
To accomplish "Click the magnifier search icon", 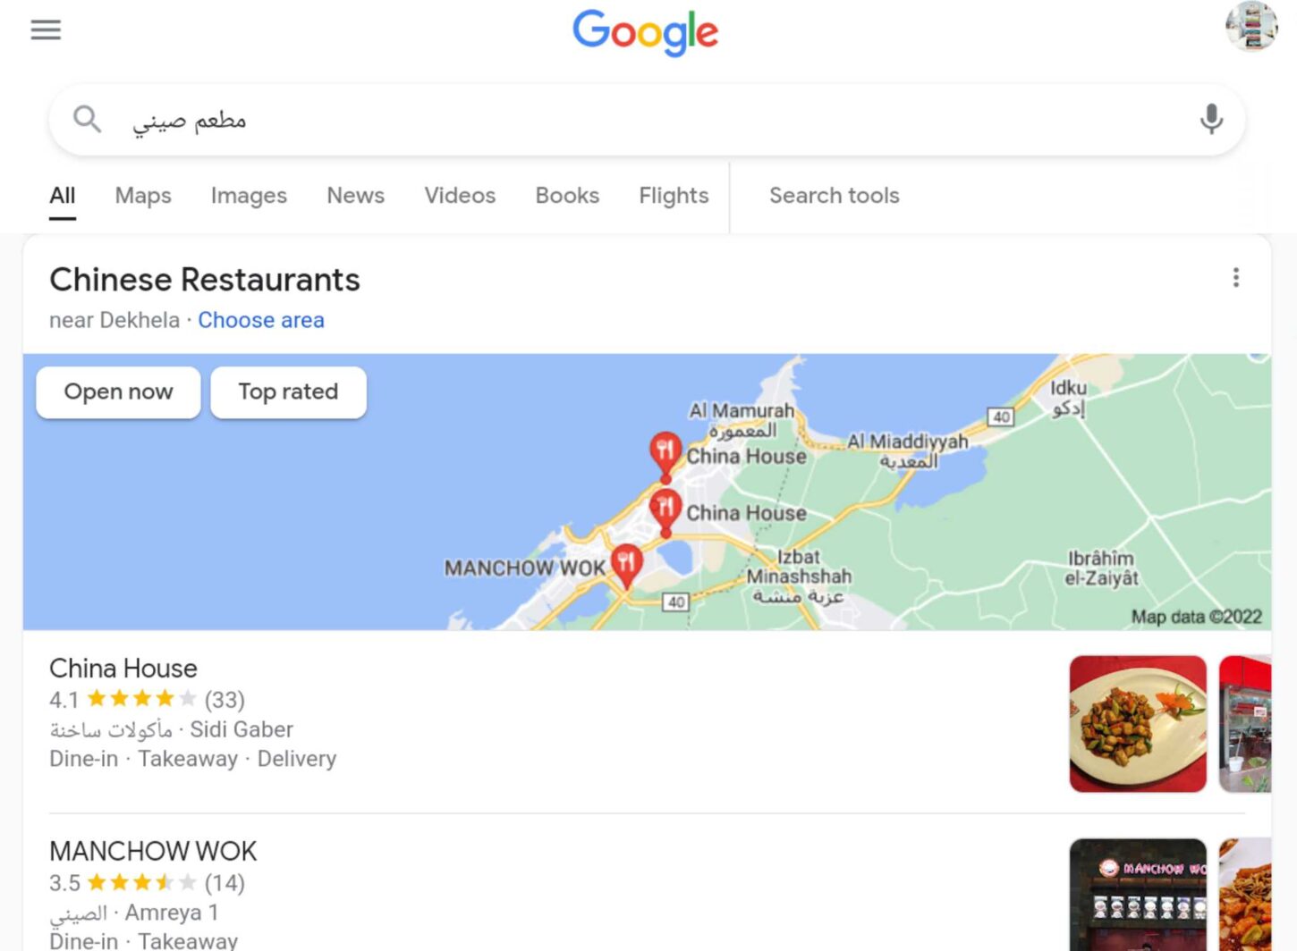I will click(87, 119).
